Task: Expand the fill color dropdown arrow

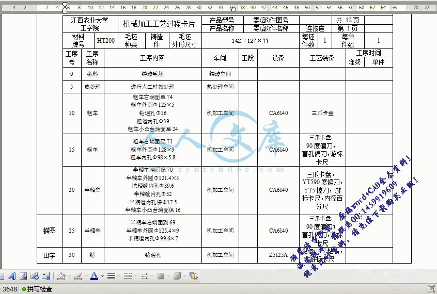Action: (69, 276)
